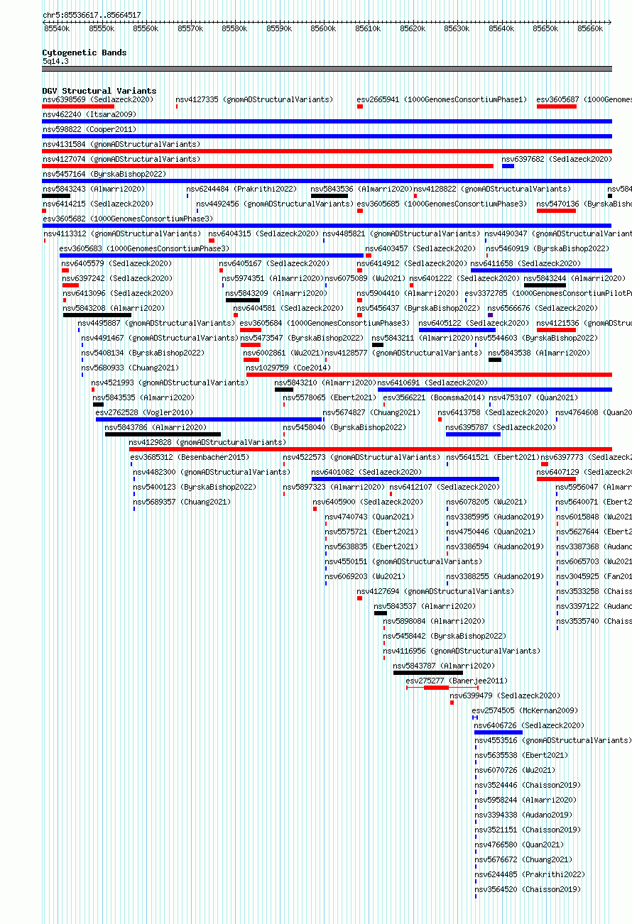632x924 pixels.
Task: Open variant nsv6002861 (Wu2021) label
Action: click(x=284, y=353)
